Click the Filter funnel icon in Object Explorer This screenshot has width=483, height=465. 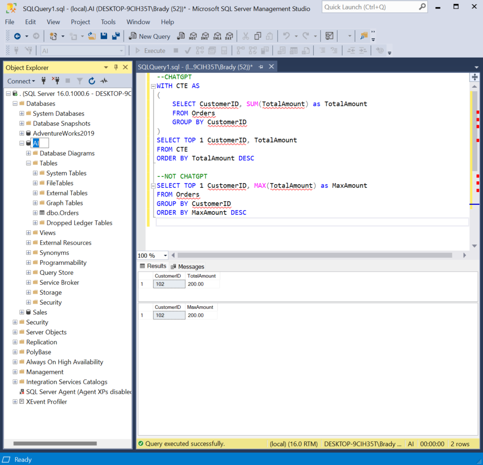coord(80,81)
